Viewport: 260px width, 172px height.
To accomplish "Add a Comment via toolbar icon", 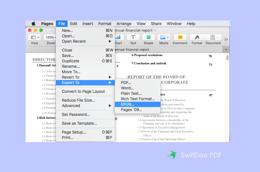I will click(180, 38).
